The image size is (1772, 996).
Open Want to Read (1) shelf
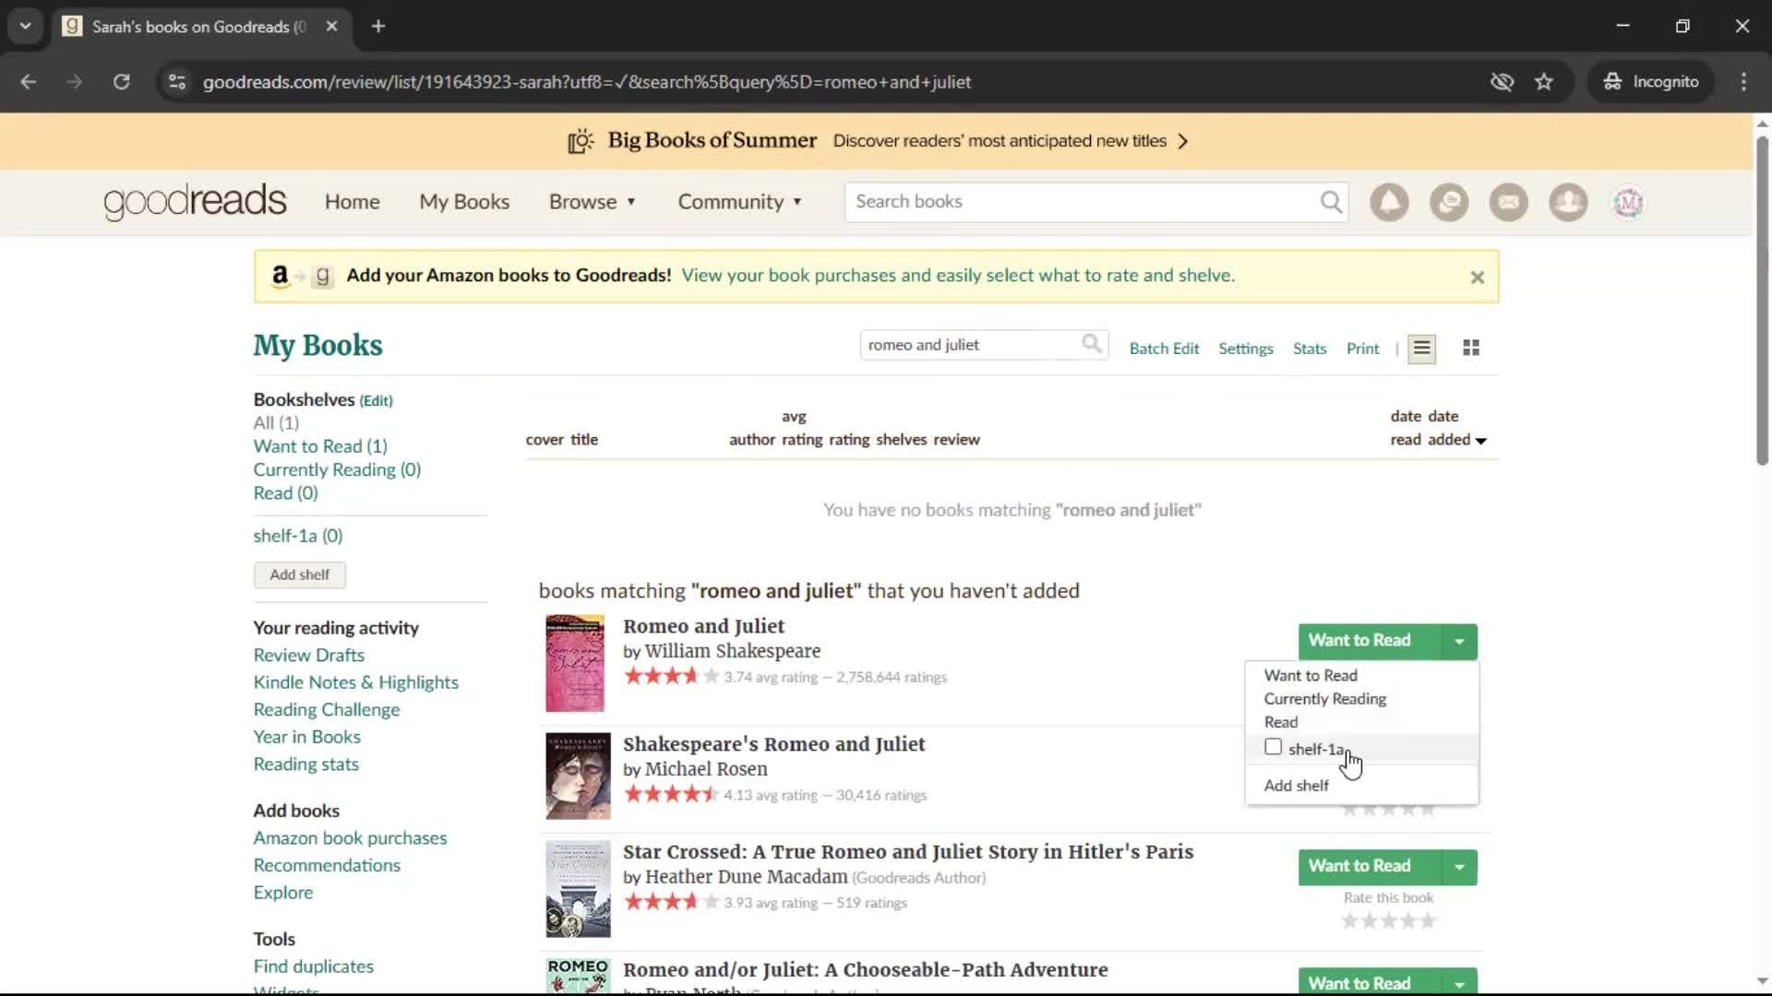pos(320,446)
